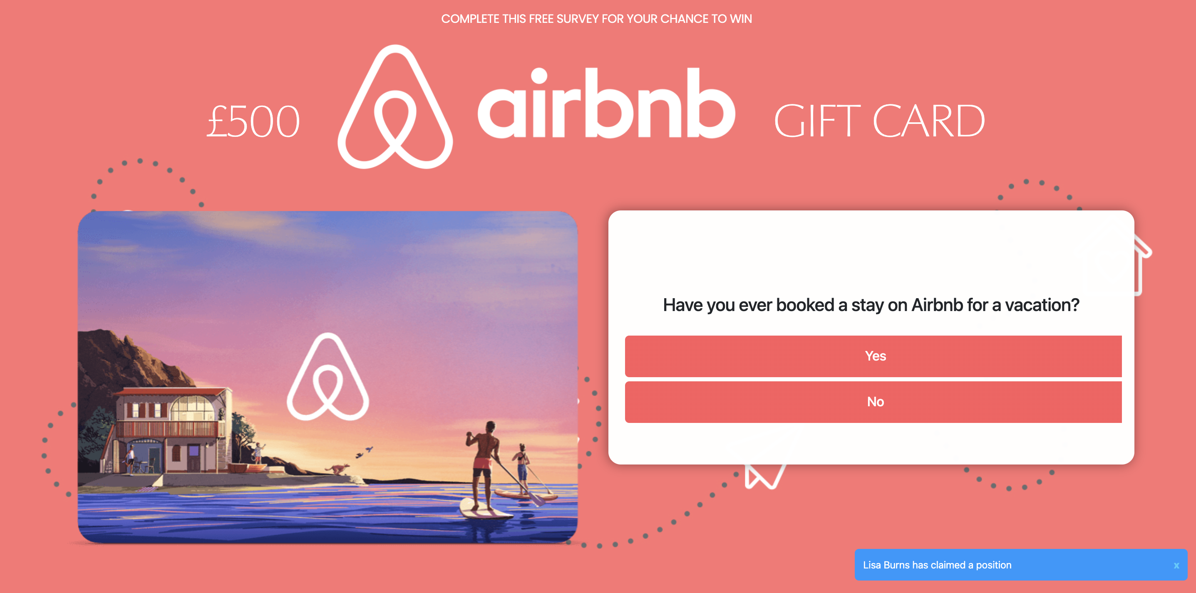Click the white Airbnb logo on gift card

pos(328,377)
